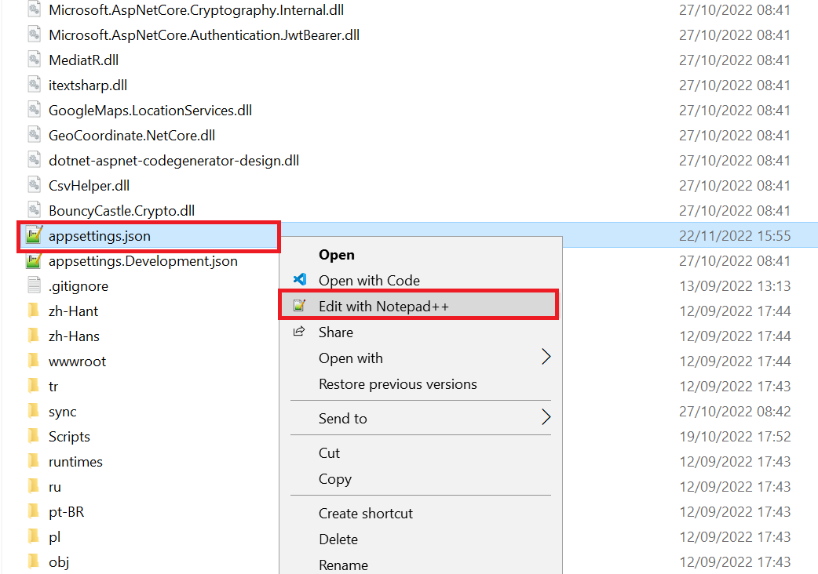Click the itextsharp.dll file icon
818x574 pixels.
pyautogui.click(x=34, y=85)
